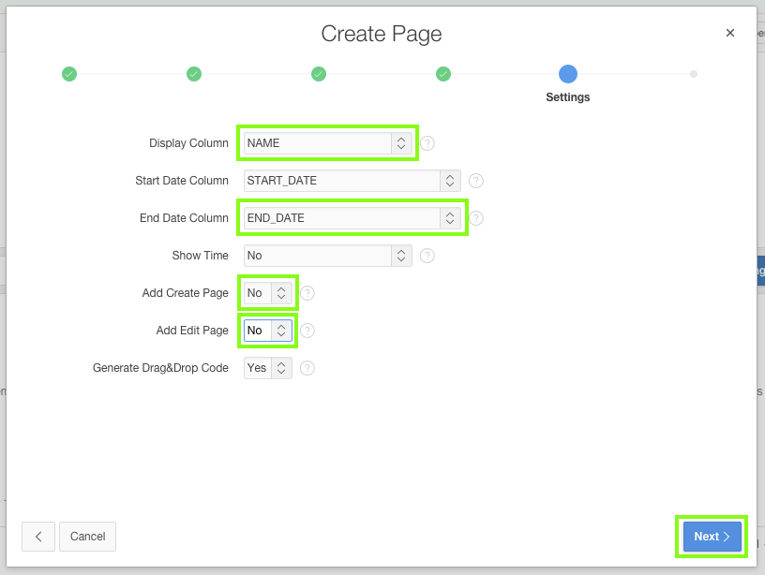Close the Create Page dialog
765x575 pixels.
[x=730, y=33]
